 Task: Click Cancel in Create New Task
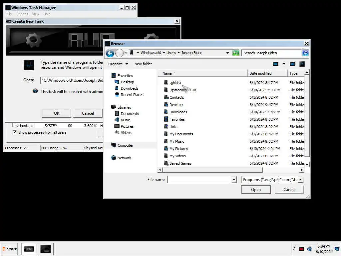pyautogui.click(x=88, y=113)
